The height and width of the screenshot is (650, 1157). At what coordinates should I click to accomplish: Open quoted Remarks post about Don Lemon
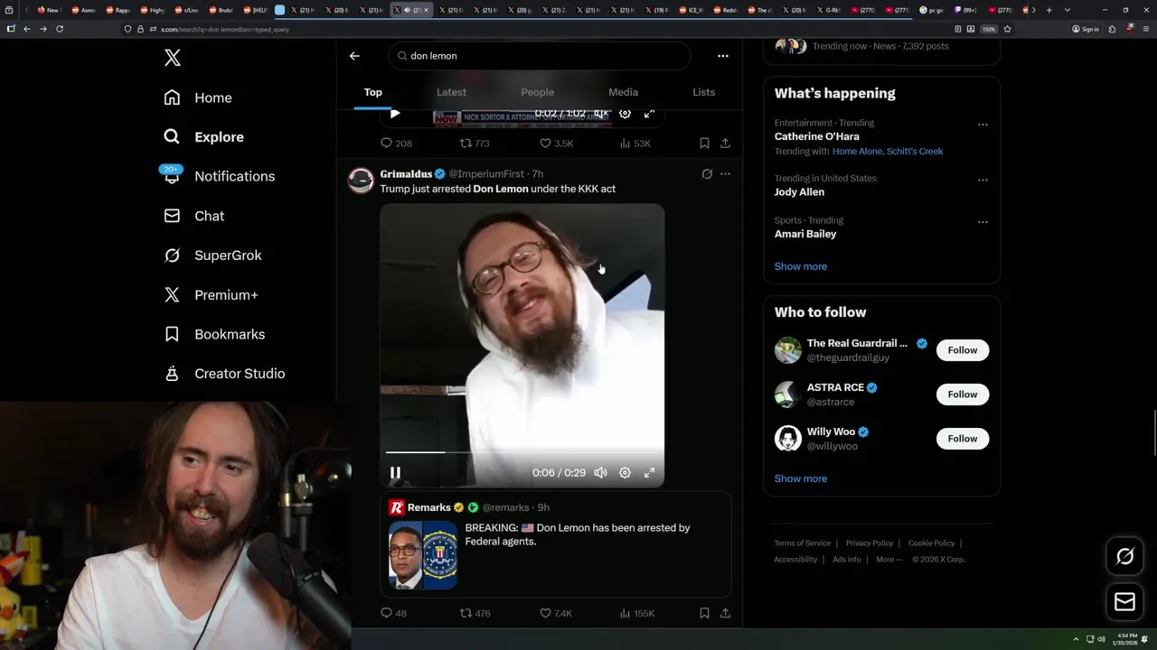click(x=555, y=544)
